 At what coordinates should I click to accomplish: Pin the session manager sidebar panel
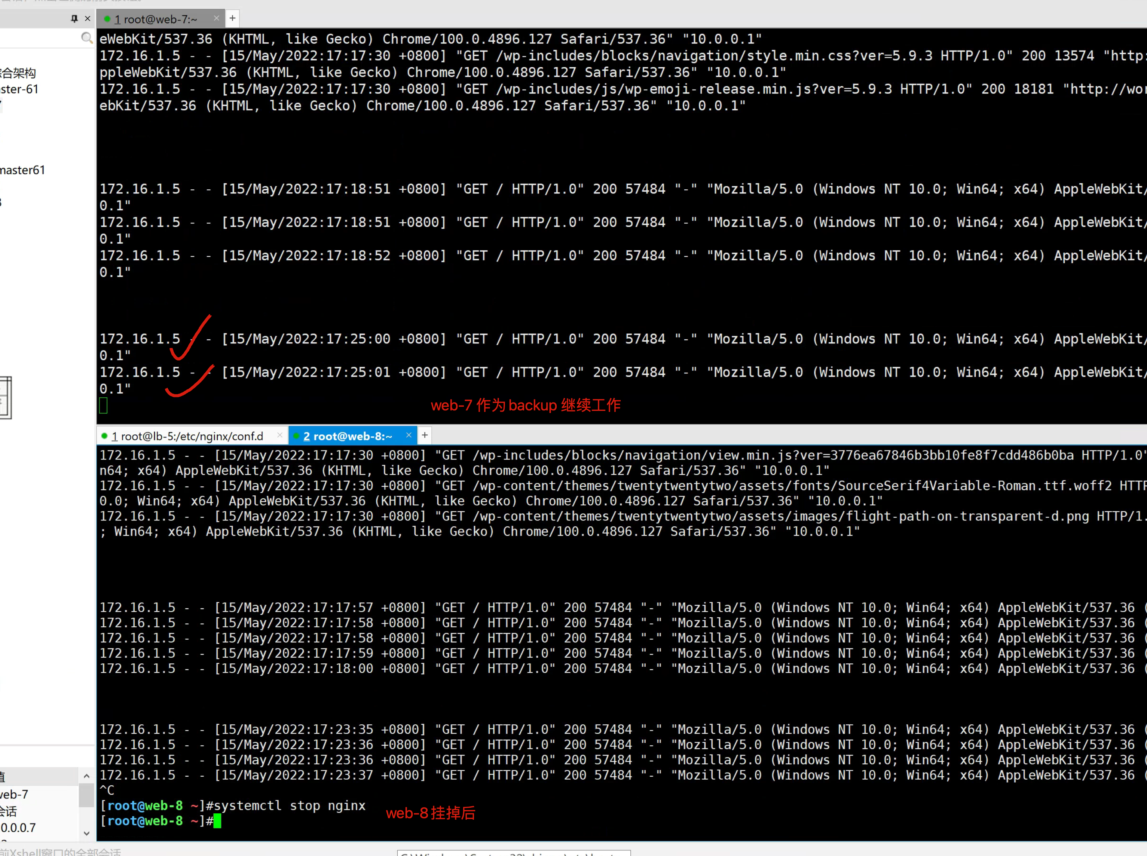click(x=74, y=19)
